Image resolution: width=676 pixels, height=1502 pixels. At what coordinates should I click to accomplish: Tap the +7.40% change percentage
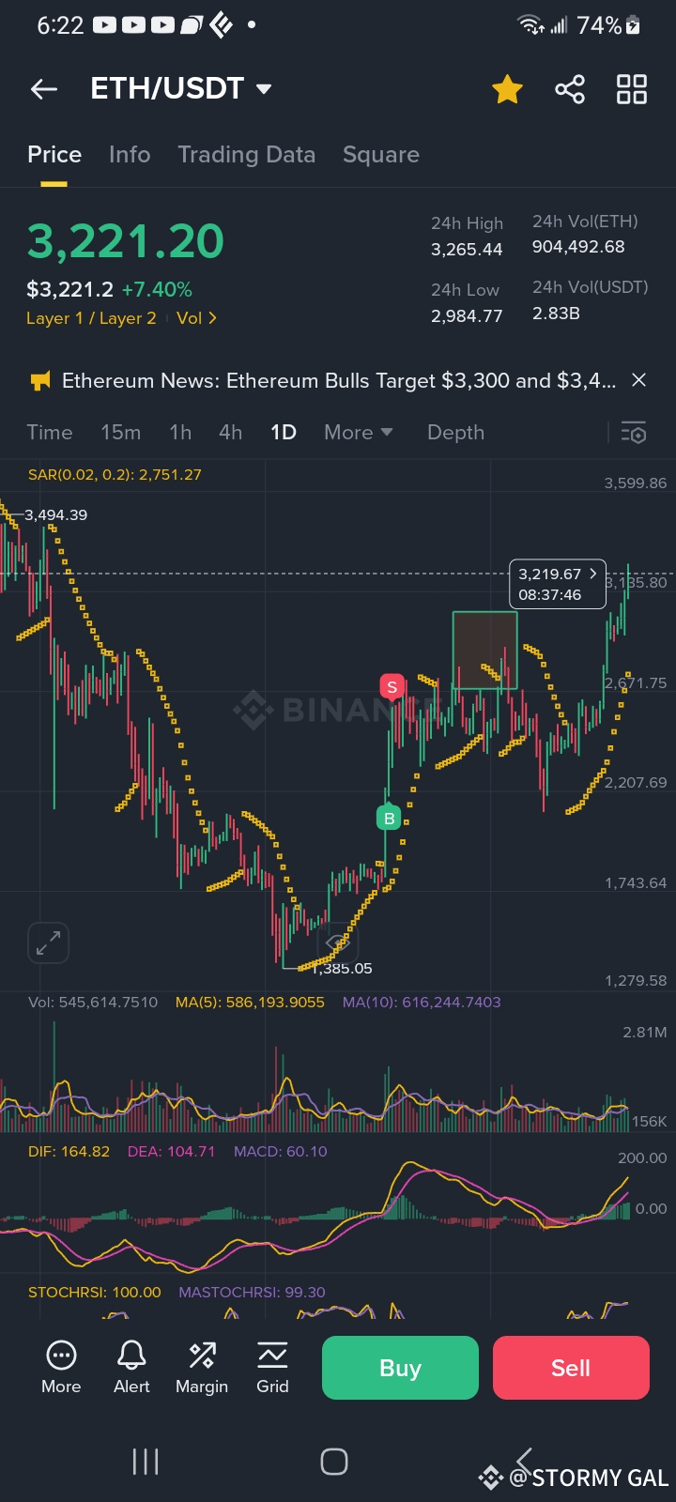click(x=157, y=290)
